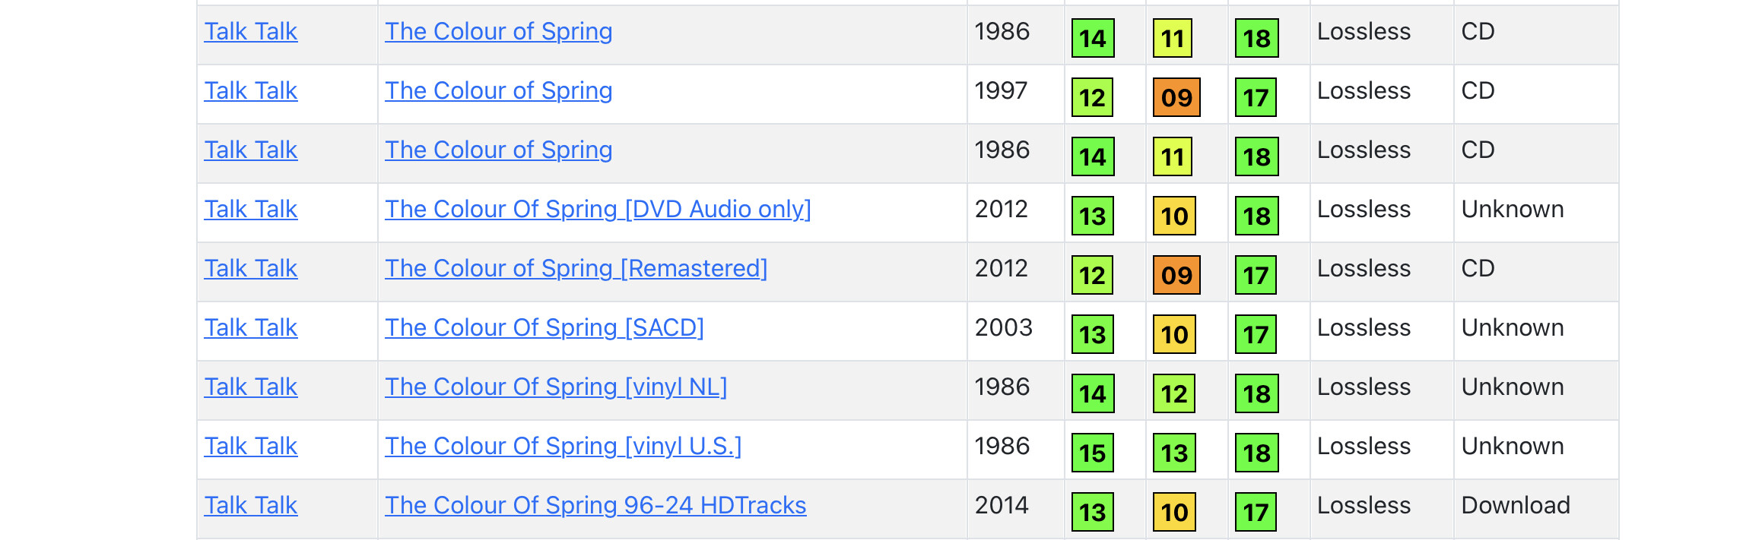1762x540 pixels.
Task: Click Talk Talk artist link in 1997 row
Action: (x=250, y=90)
